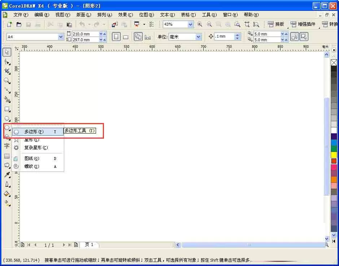Open the 效果(C) menu

tap(125, 15)
